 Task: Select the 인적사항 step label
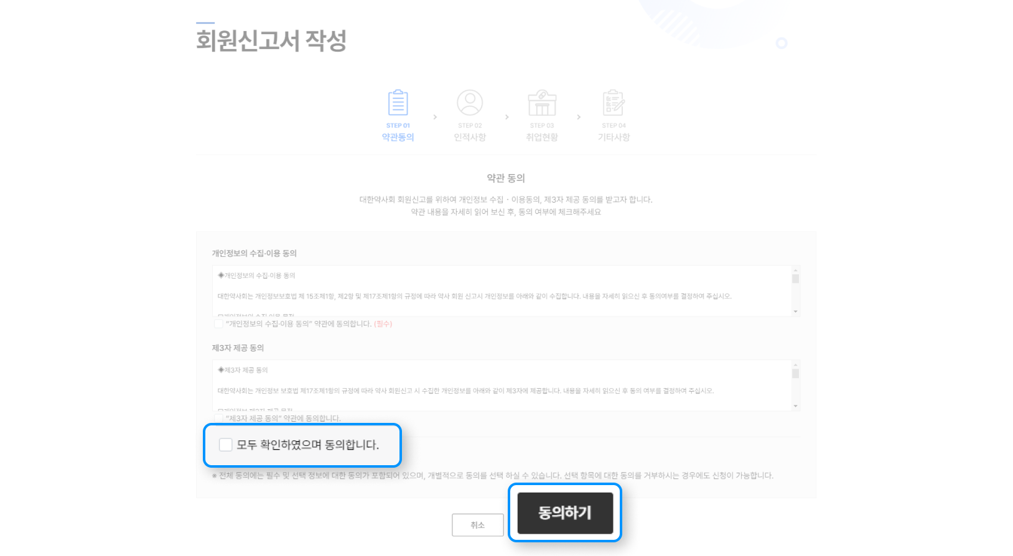470,137
